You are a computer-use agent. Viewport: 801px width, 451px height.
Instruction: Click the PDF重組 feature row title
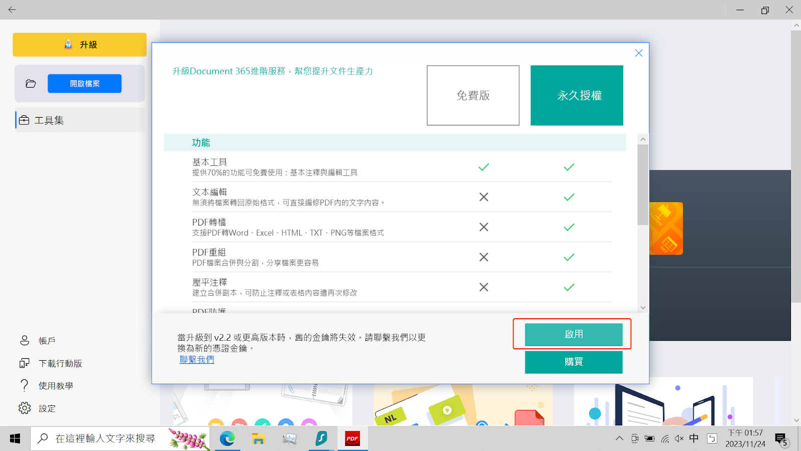[x=209, y=252]
